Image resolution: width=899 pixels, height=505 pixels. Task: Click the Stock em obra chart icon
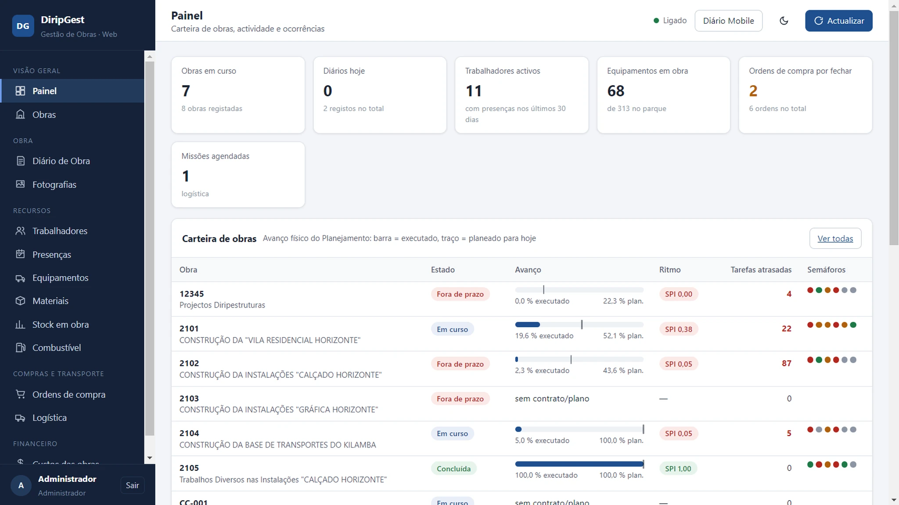click(20, 325)
